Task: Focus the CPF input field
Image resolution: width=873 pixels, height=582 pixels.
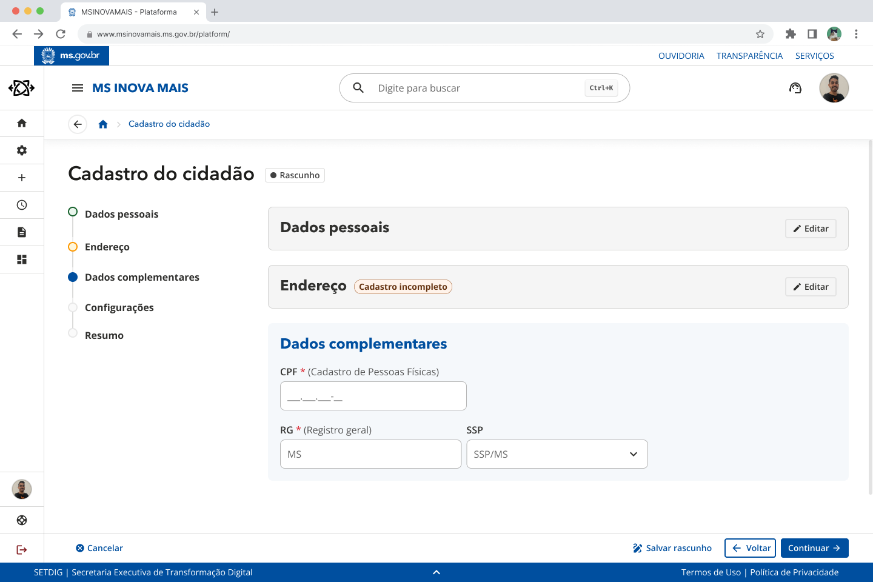Action: pyautogui.click(x=373, y=396)
